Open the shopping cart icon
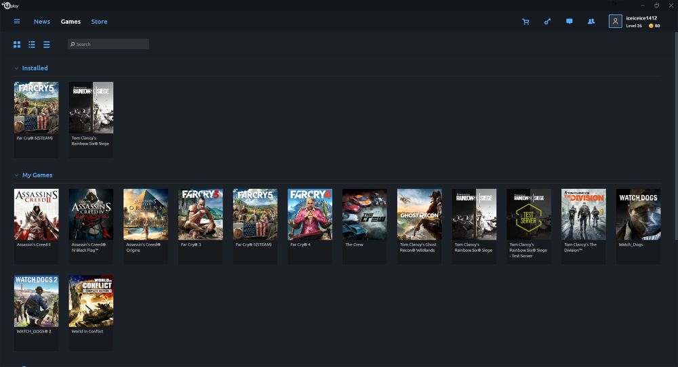Viewport: 678px width, 367px height. 525,22
